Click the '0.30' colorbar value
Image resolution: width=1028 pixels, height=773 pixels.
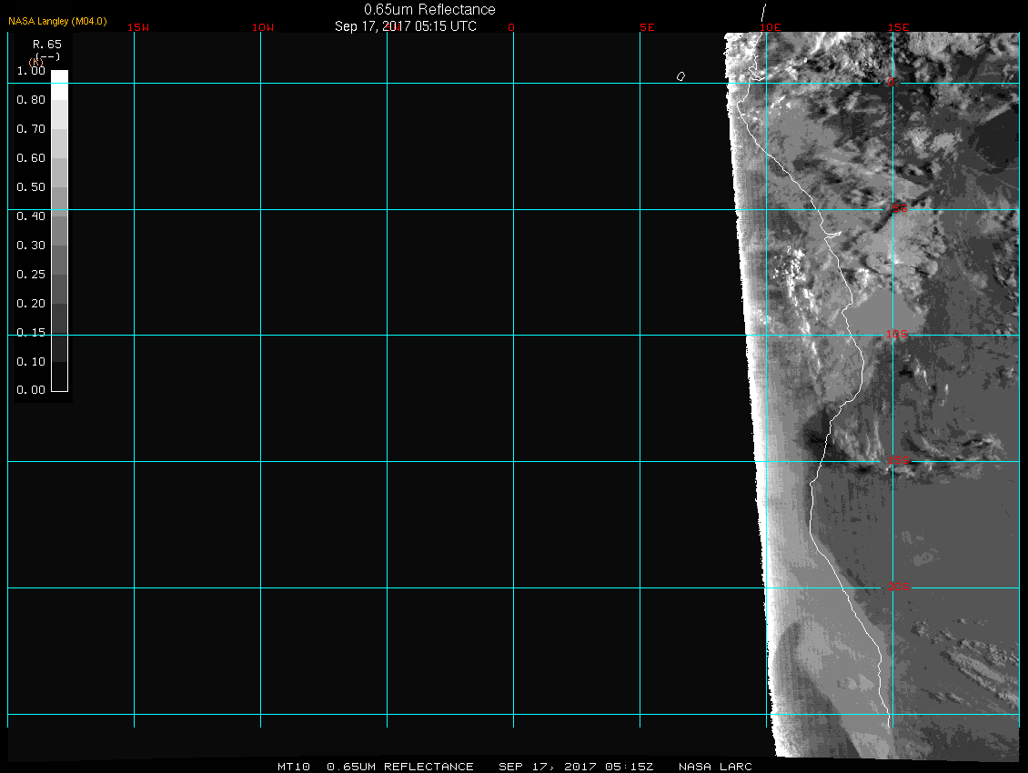pyautogui.click(x=31, y=246)
